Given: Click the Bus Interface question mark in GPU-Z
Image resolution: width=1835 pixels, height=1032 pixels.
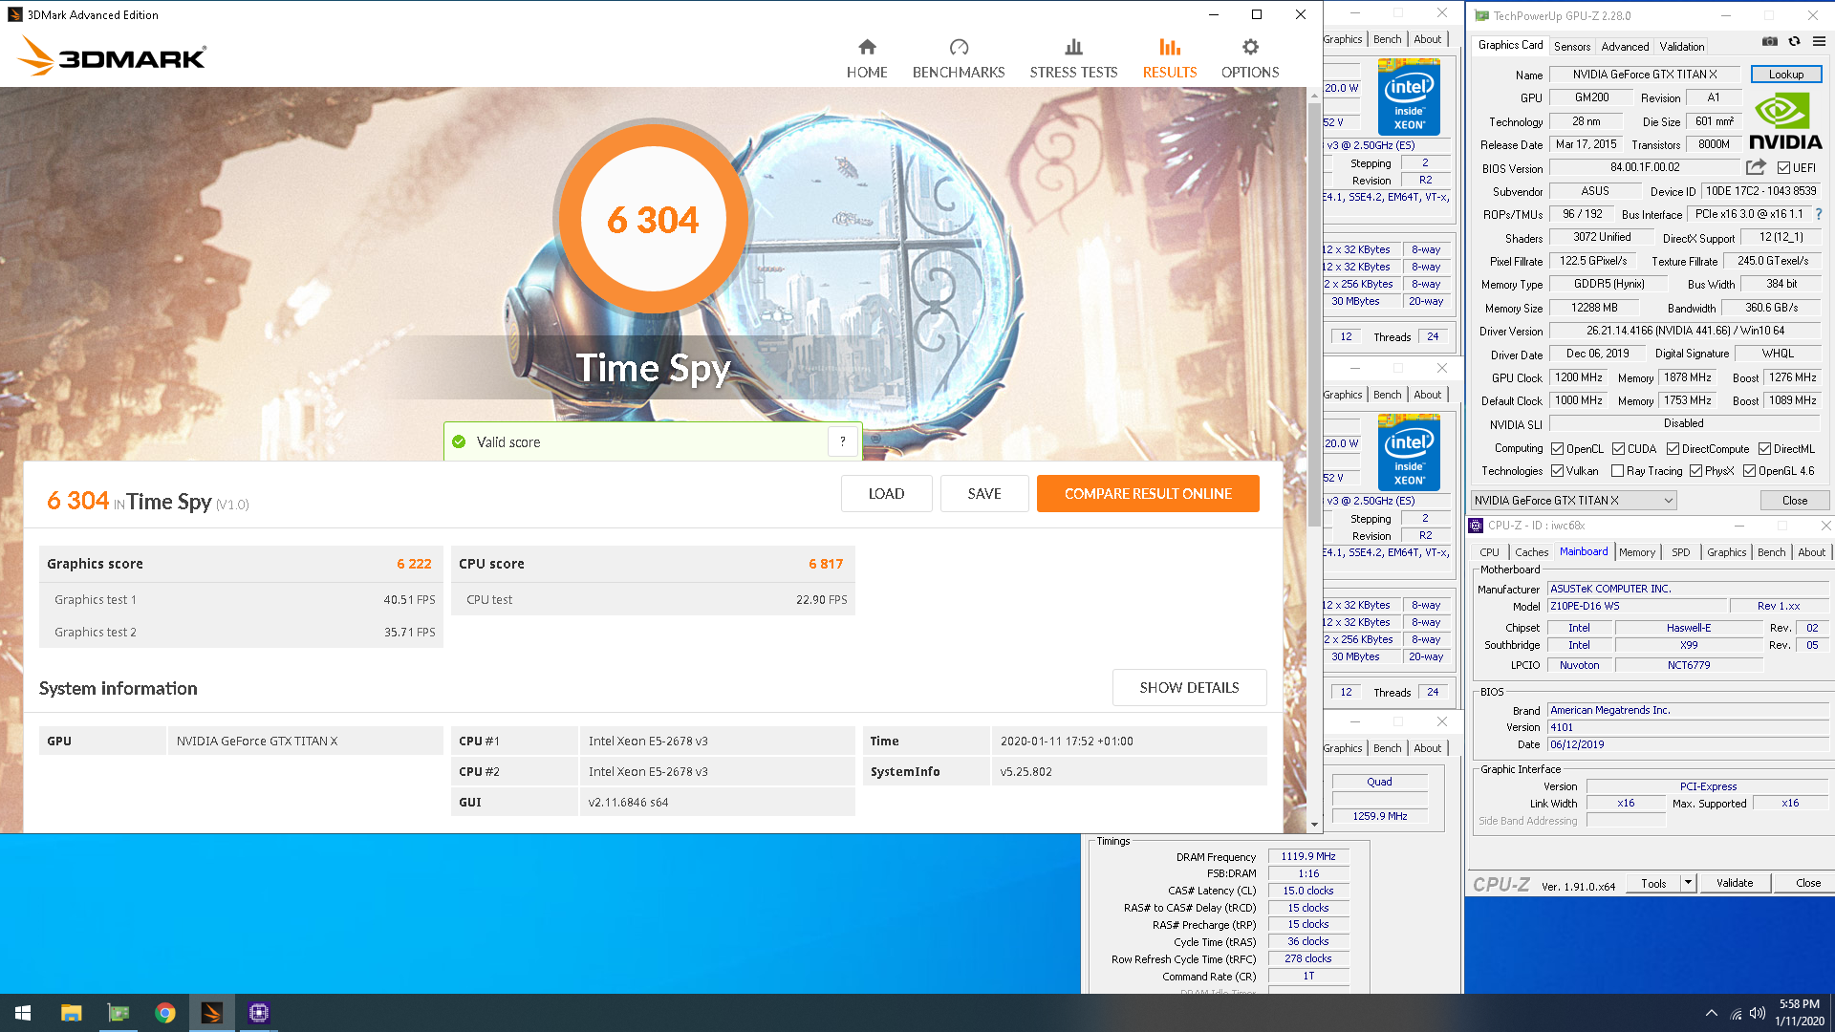Looking at the screenshot, I should [1818, 214].
